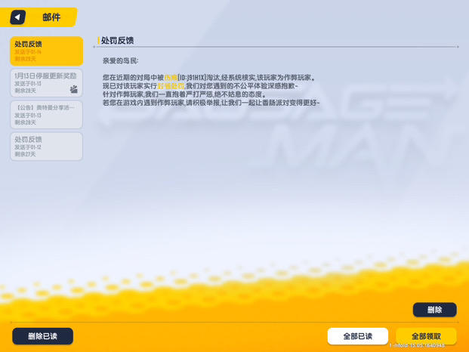469x352 pixels.
Task: Click the player ID J91H1X text
Action: (192, 78)
